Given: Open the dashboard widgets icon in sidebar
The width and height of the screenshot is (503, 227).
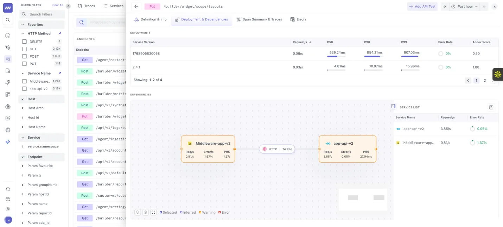Looking at the screenshot, I should pyautogui.click(x=8, y=94).
